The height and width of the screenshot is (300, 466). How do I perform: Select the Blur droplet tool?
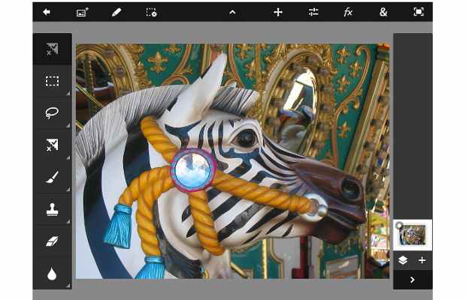52,274
